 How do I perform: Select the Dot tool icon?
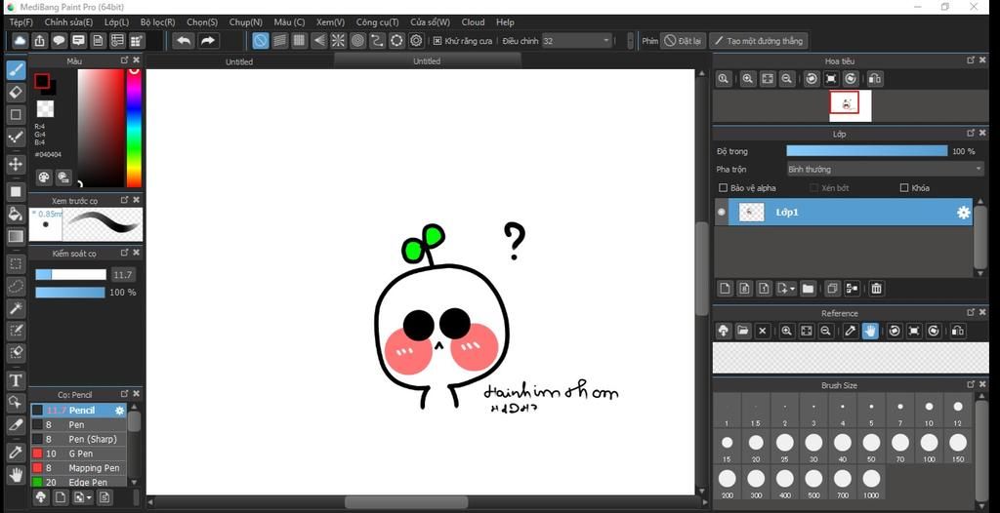(x=16, y=137)
